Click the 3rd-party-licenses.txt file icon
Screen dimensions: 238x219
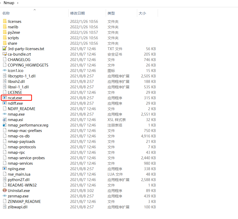point(5,49)
